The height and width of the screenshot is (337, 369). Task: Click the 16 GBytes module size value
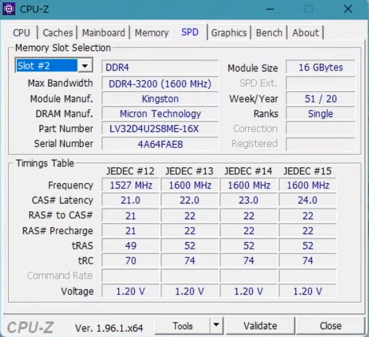320,68
